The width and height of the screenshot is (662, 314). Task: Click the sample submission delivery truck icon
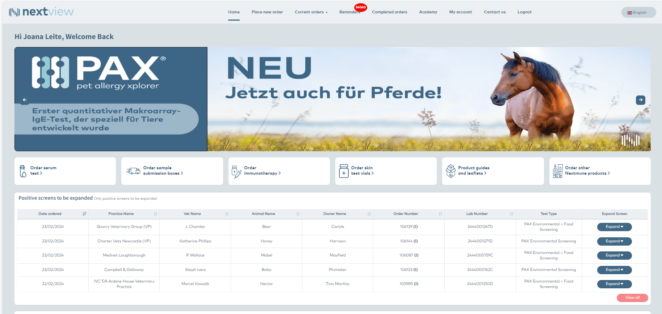tap(133, 171)
